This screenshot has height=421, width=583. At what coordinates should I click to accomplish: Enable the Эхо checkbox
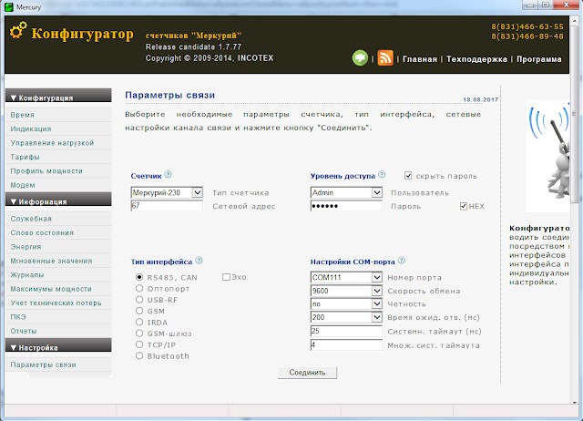click(x=226, y=277)
